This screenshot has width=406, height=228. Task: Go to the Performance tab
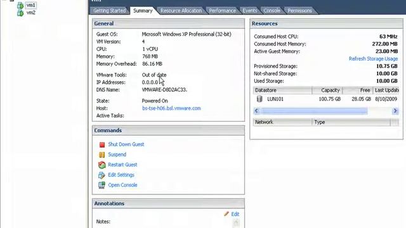click(x=223, y=11)
